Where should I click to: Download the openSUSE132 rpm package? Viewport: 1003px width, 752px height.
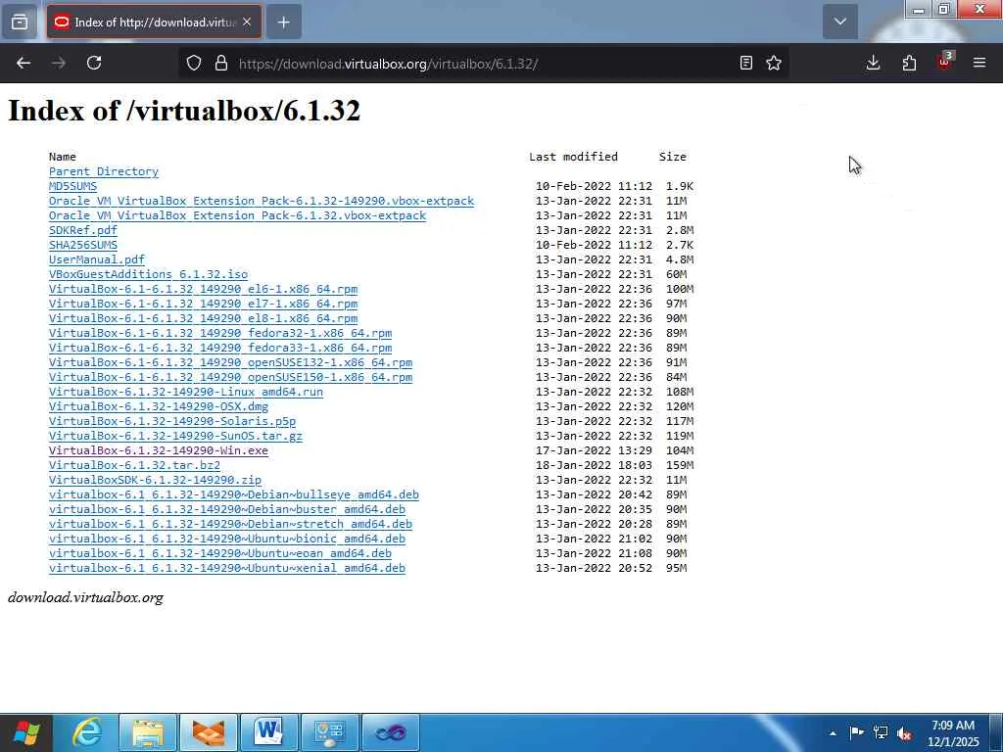[231, 362]
